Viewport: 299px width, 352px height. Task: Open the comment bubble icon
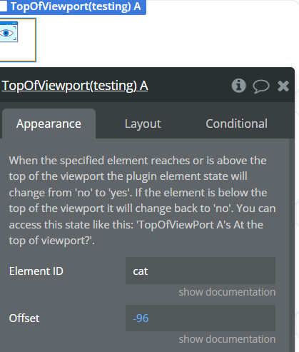[261, 86]
